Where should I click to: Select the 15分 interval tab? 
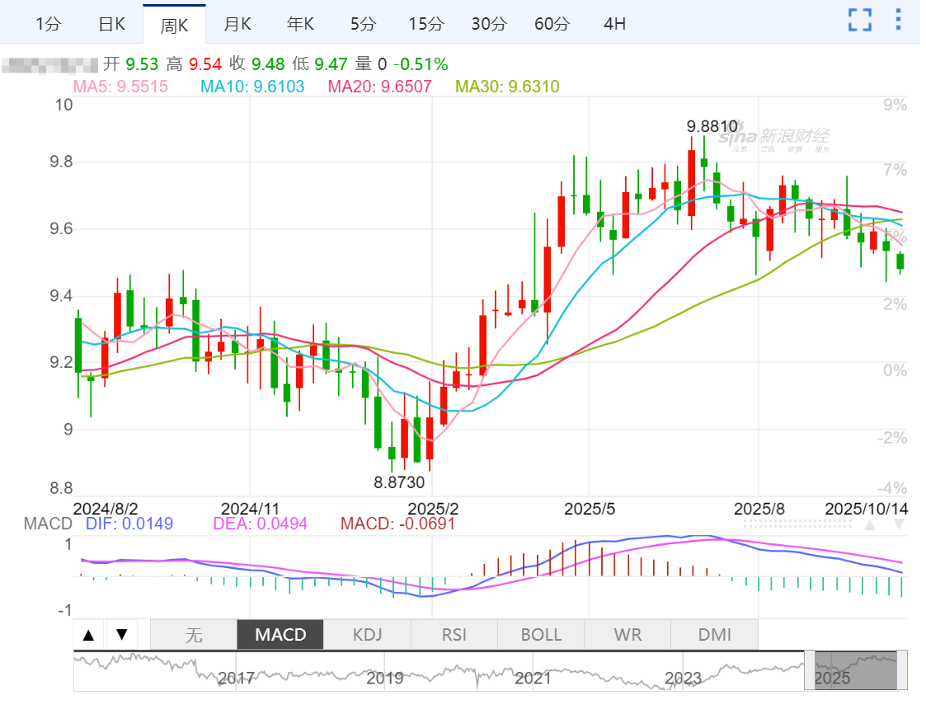(x=426, y=24)
